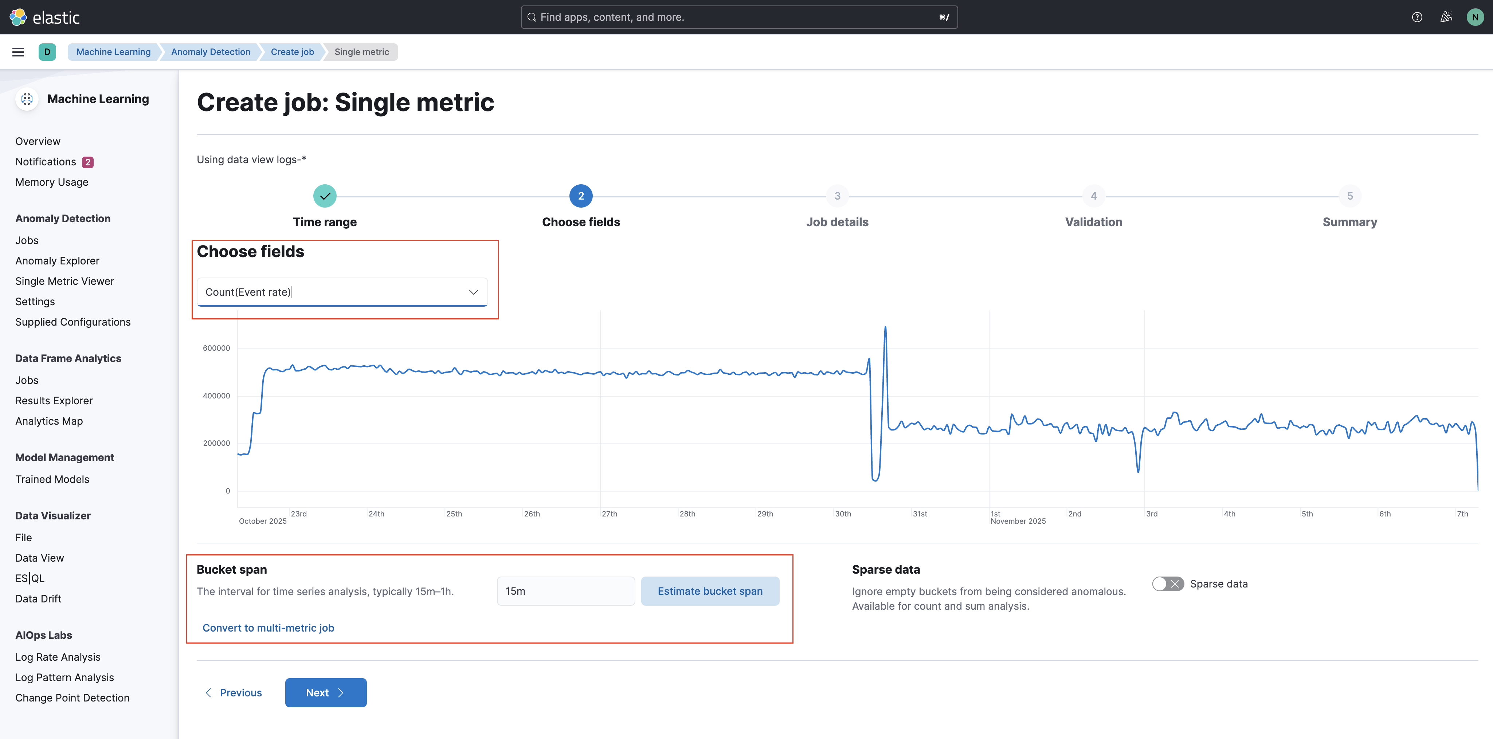Open Convert to multi-metric job link
This screenshot has width=1493, height=739.
click(268, 628)
